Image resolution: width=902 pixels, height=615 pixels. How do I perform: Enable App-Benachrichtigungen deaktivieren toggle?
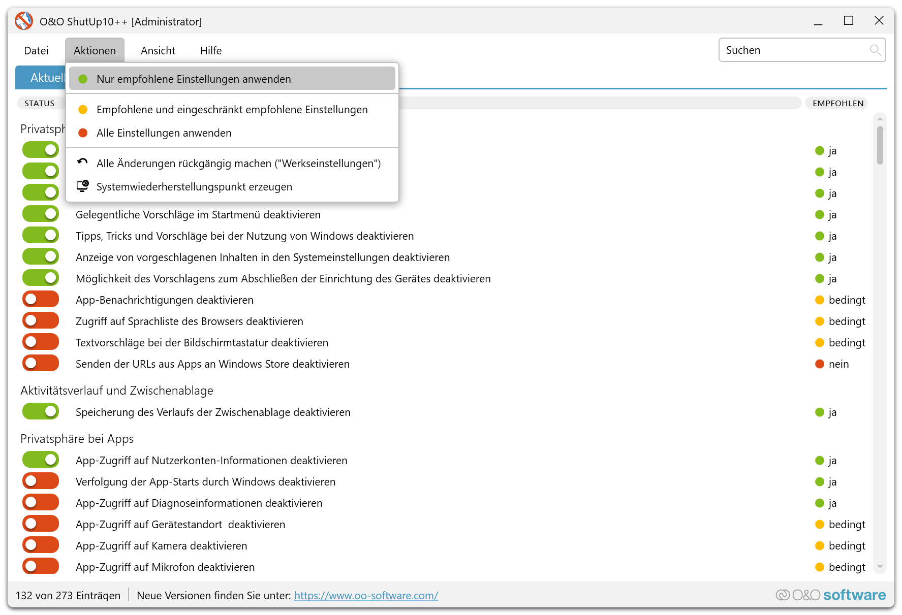[41, 300]
